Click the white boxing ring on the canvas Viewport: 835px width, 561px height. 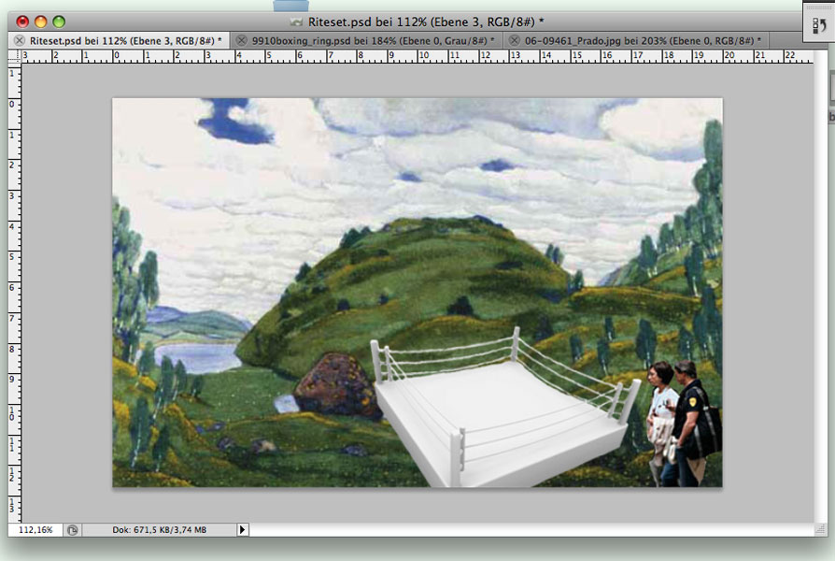tap(506, 408)
